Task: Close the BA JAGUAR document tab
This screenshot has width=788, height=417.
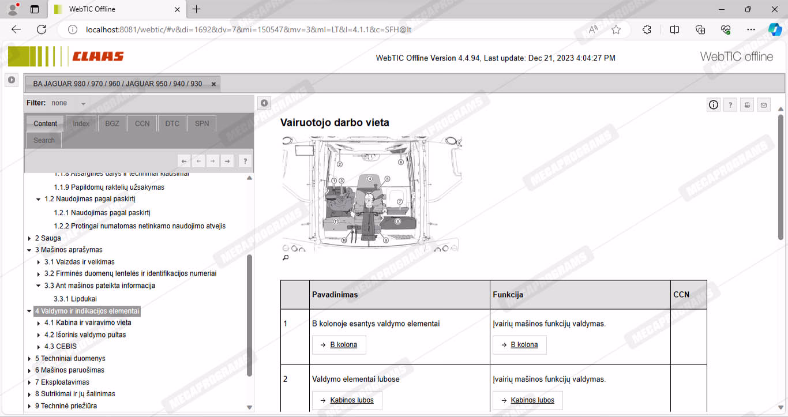Action: (213, 84)
